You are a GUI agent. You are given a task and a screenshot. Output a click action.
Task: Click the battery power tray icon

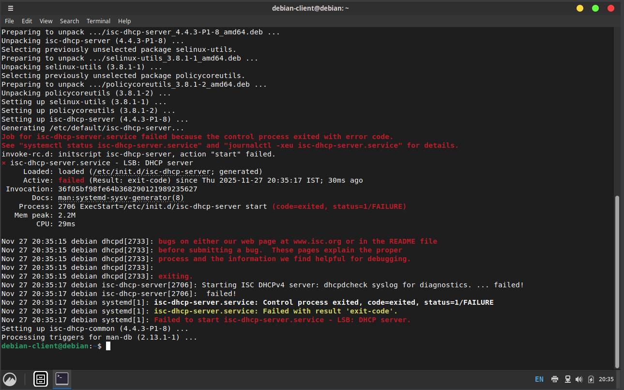click(591, 379)
